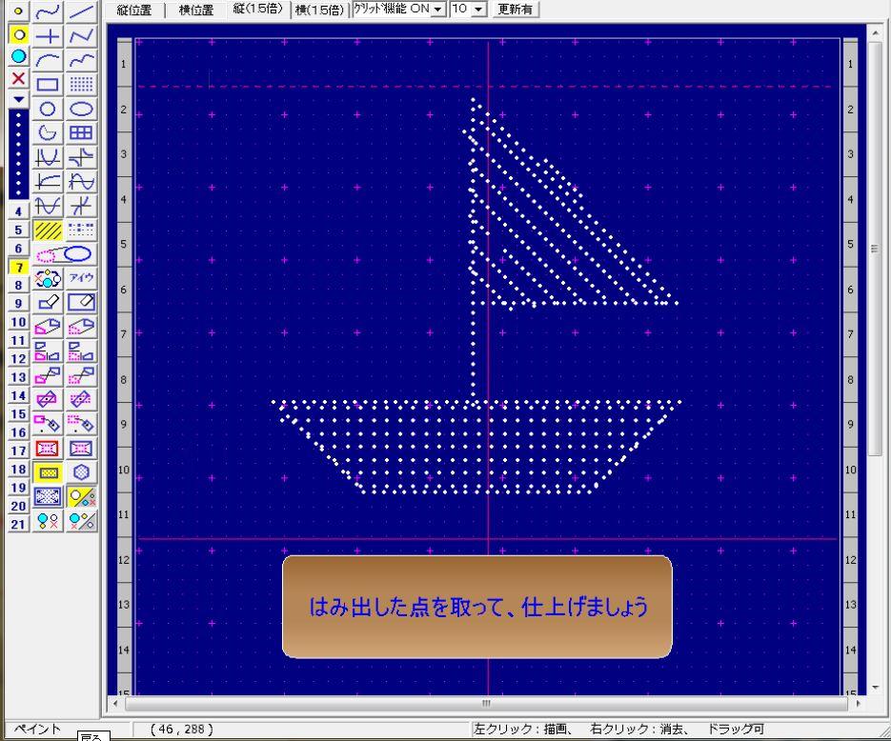The width and height of the screenshot is (891, 741).
Task: Select the large cyan dot size
Action: point(18,56)
